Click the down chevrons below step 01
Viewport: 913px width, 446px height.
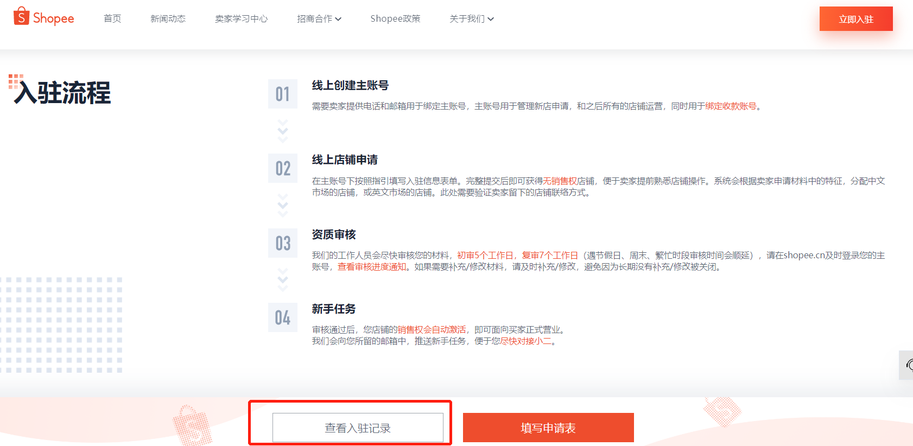point(282,131)
